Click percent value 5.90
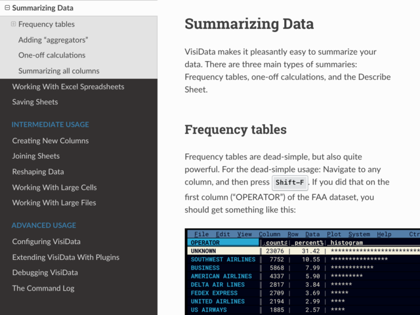The width and height of the screenshot is (420, 315). click(x=312, y=276)
